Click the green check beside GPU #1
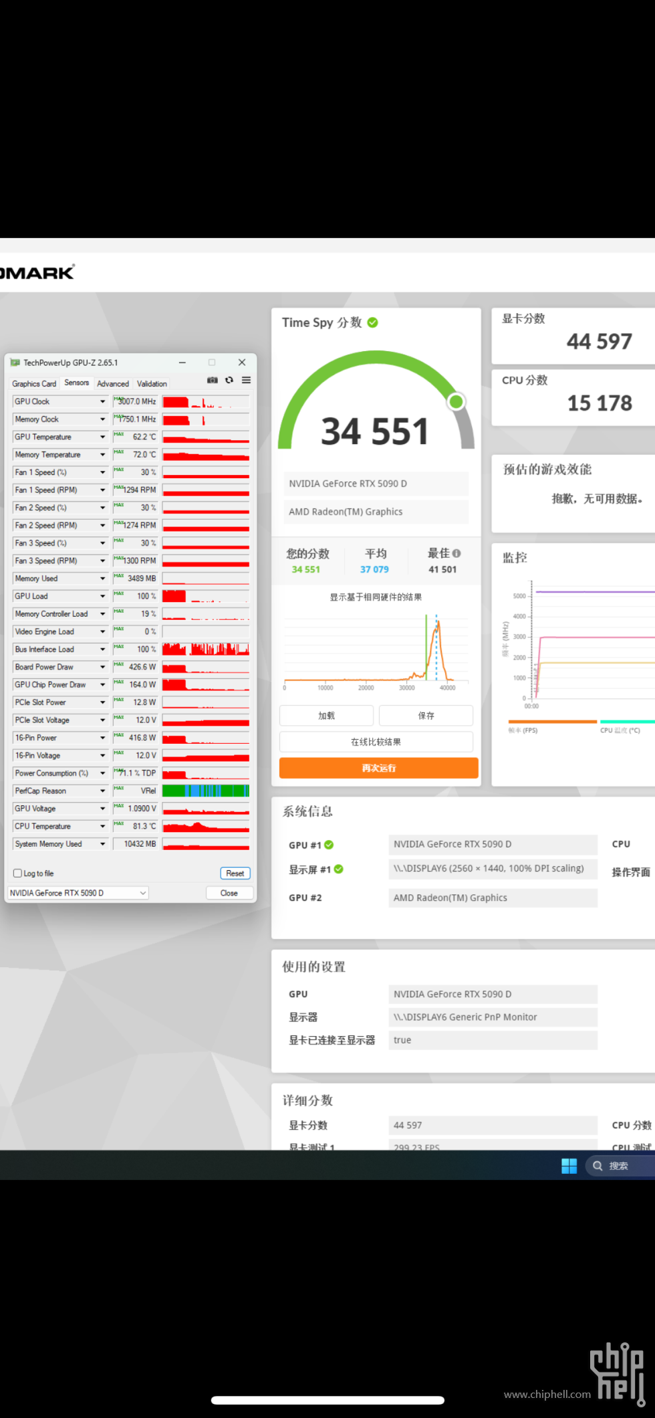Viewport: 655px width, 1418px height. pyautogui.click(x=329, y=845)
